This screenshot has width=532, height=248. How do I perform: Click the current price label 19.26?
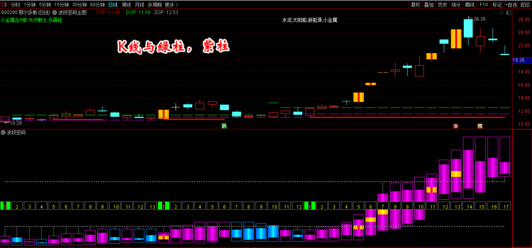tap(523, 60)
